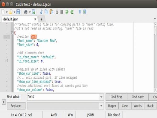This screenshot has width=157, height=118.
Task: Click the Redo green arrow
Action: [x=72, y=12]
